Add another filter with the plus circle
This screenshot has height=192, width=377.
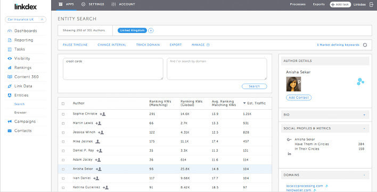[151, 30]
